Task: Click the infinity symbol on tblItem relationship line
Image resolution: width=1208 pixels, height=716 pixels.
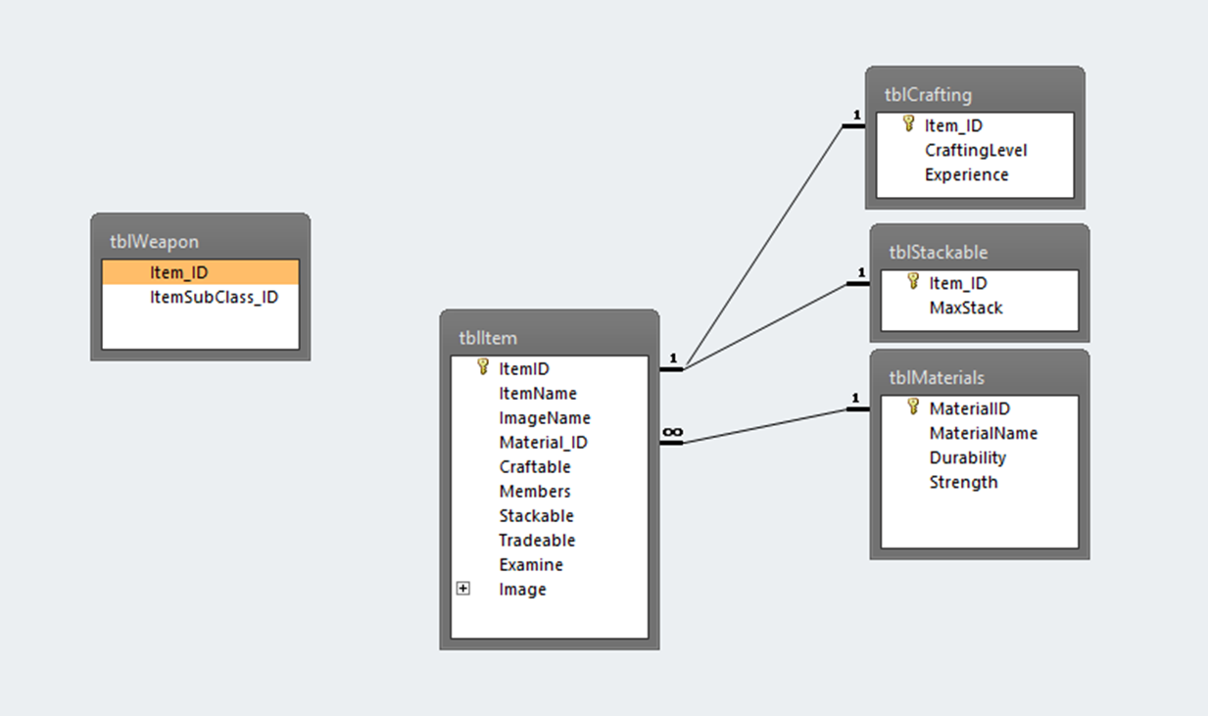Action: [672, 431]
